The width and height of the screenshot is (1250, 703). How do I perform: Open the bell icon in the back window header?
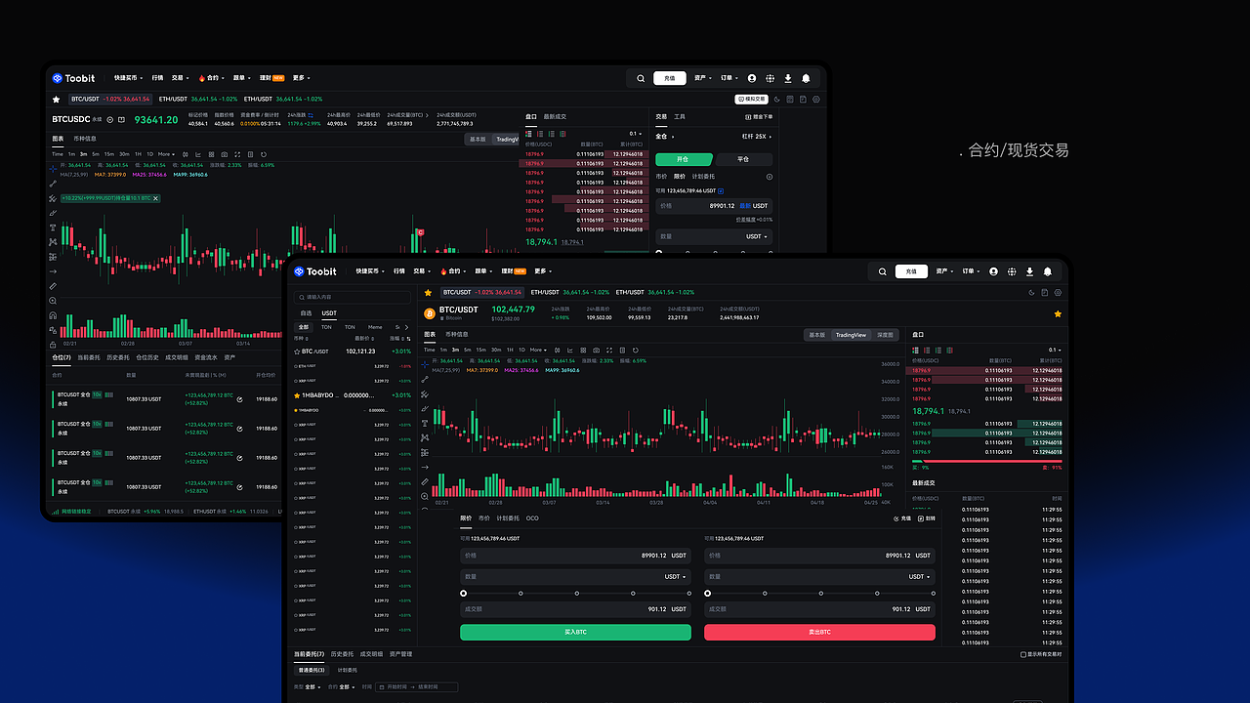click(x=806, y=78)
